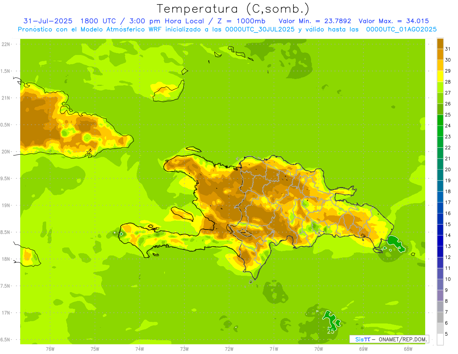Select blue colorbar swatch between 14 and 15
The image size is (458, 354).
(440, 230)
